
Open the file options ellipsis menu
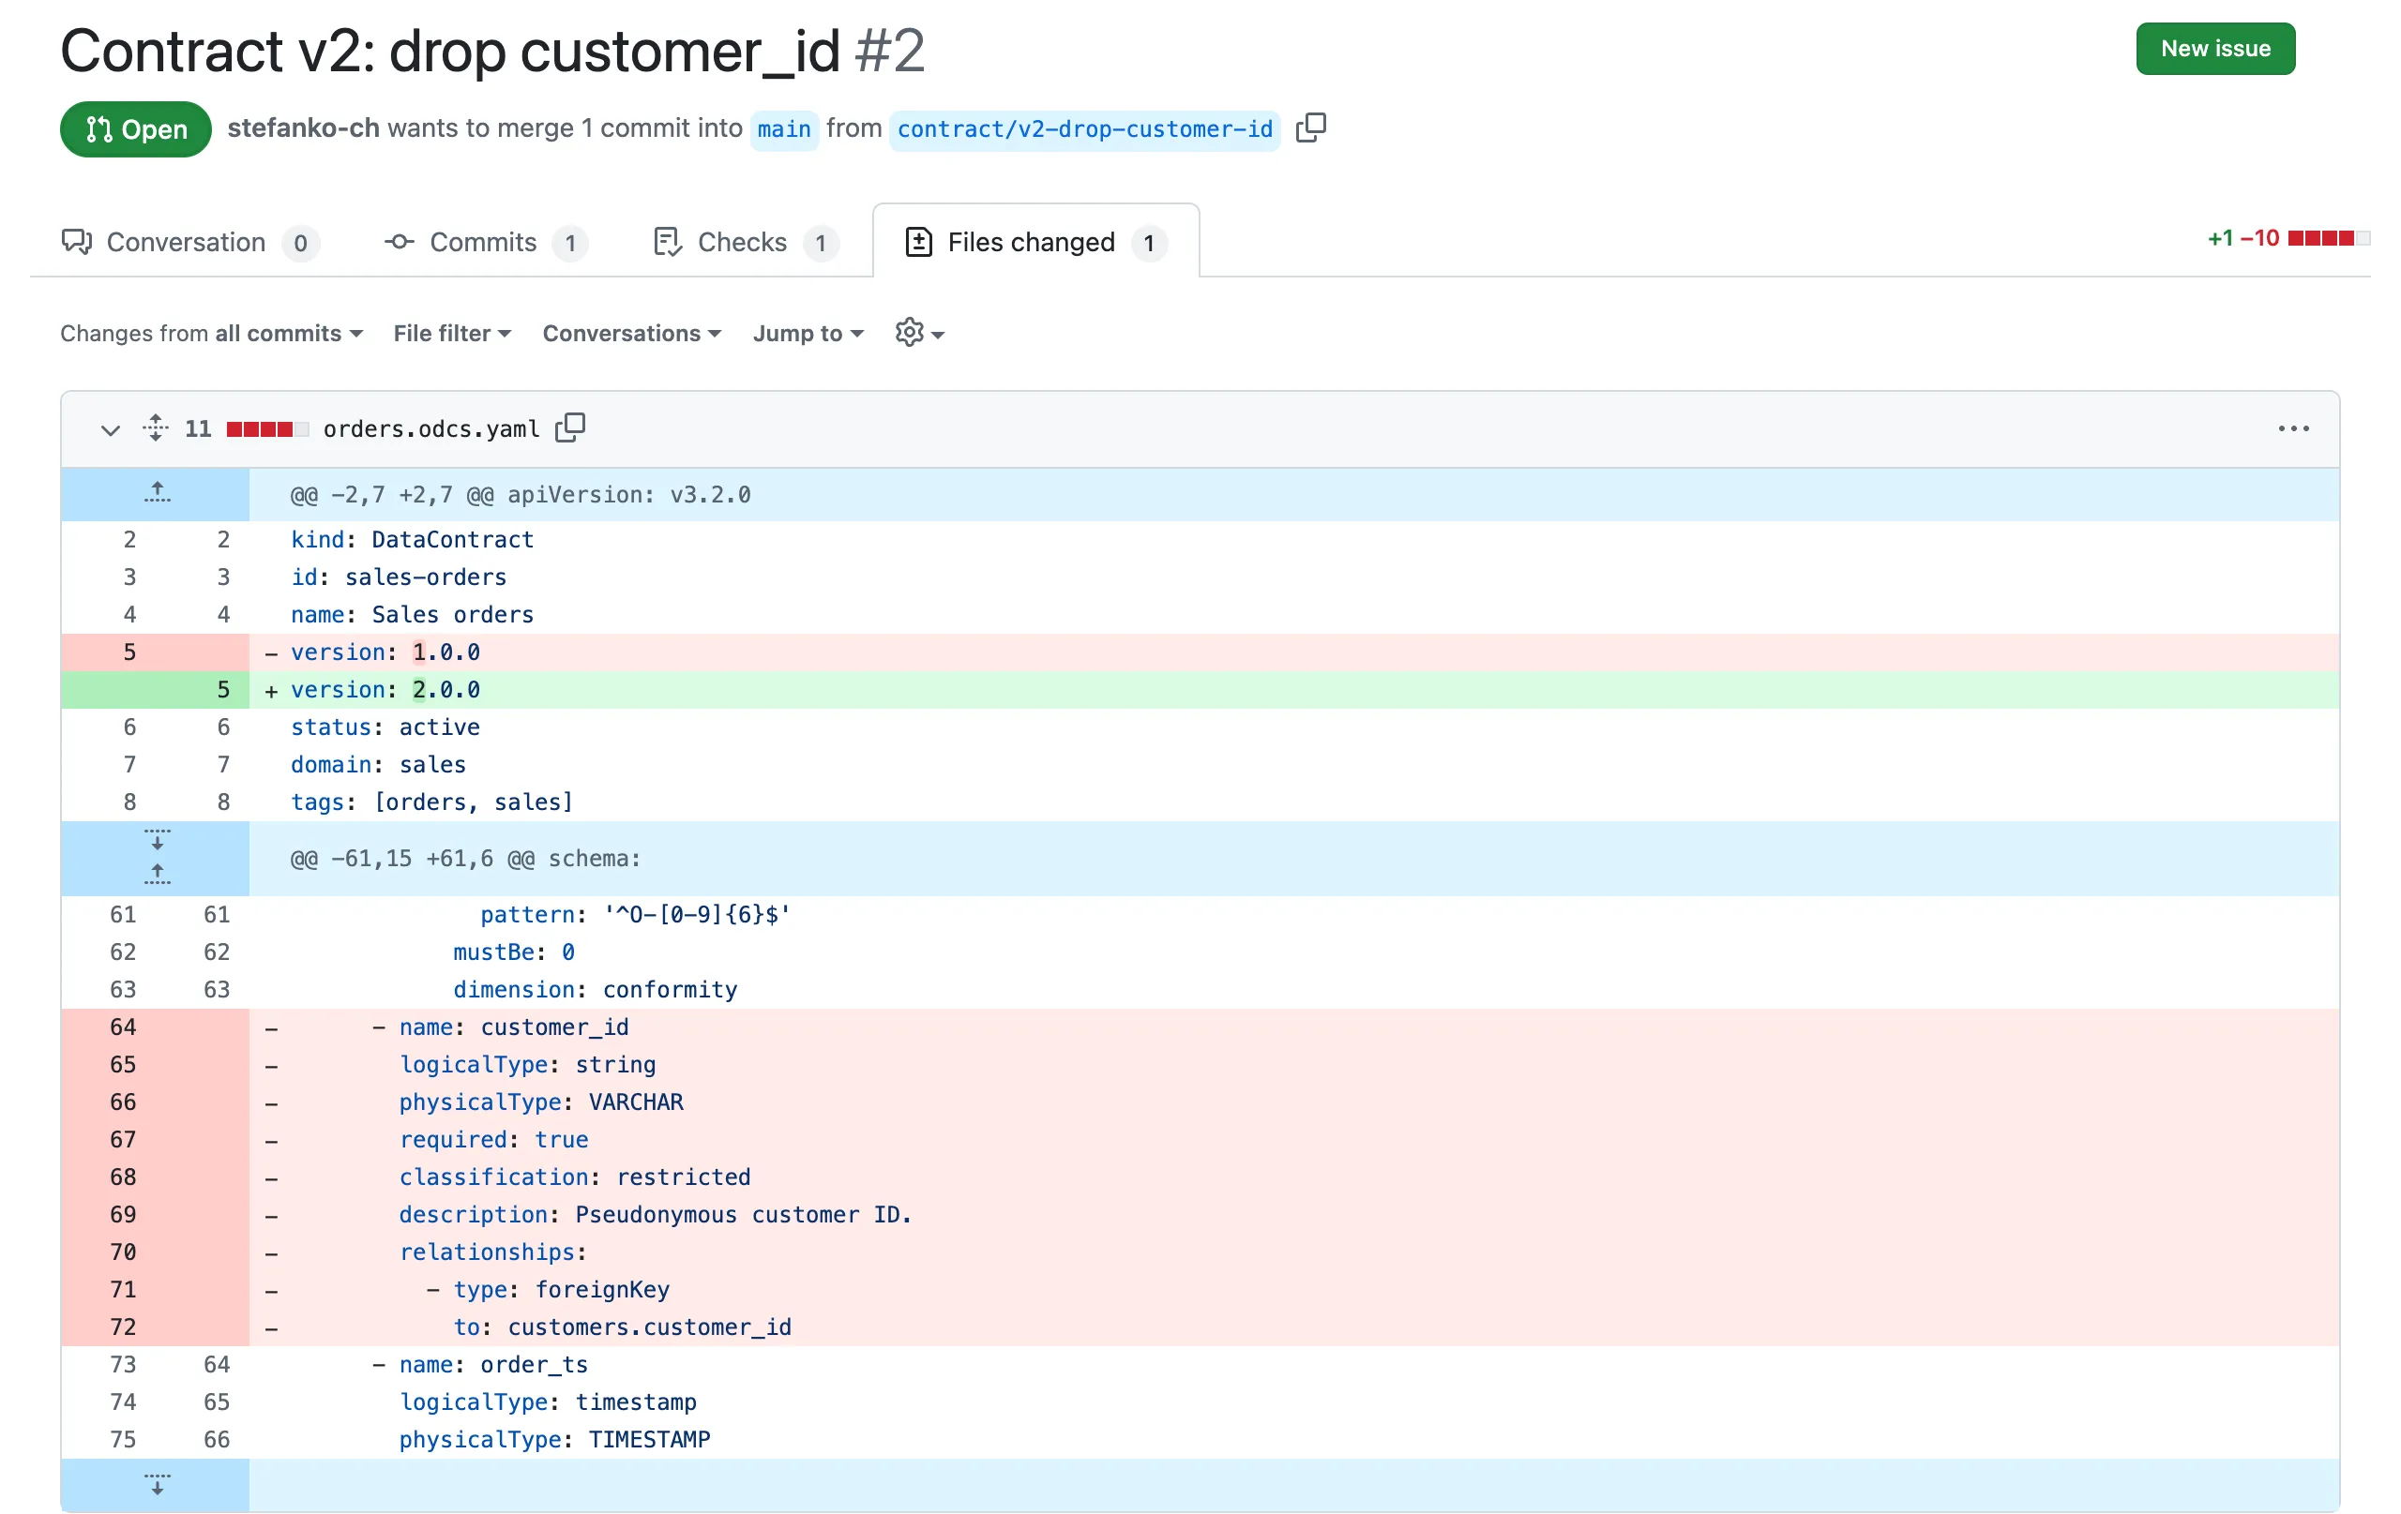point(2293,428)
